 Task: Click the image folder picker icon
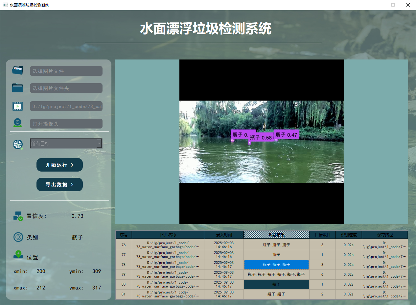[17, 88]
